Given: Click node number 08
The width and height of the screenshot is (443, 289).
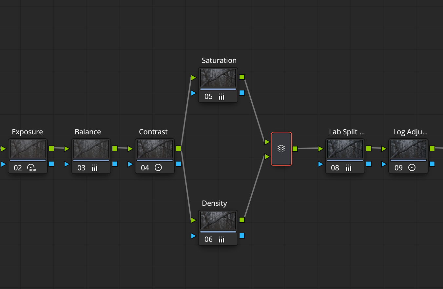Looking at the screenshot, I should [x=335, y=168].
